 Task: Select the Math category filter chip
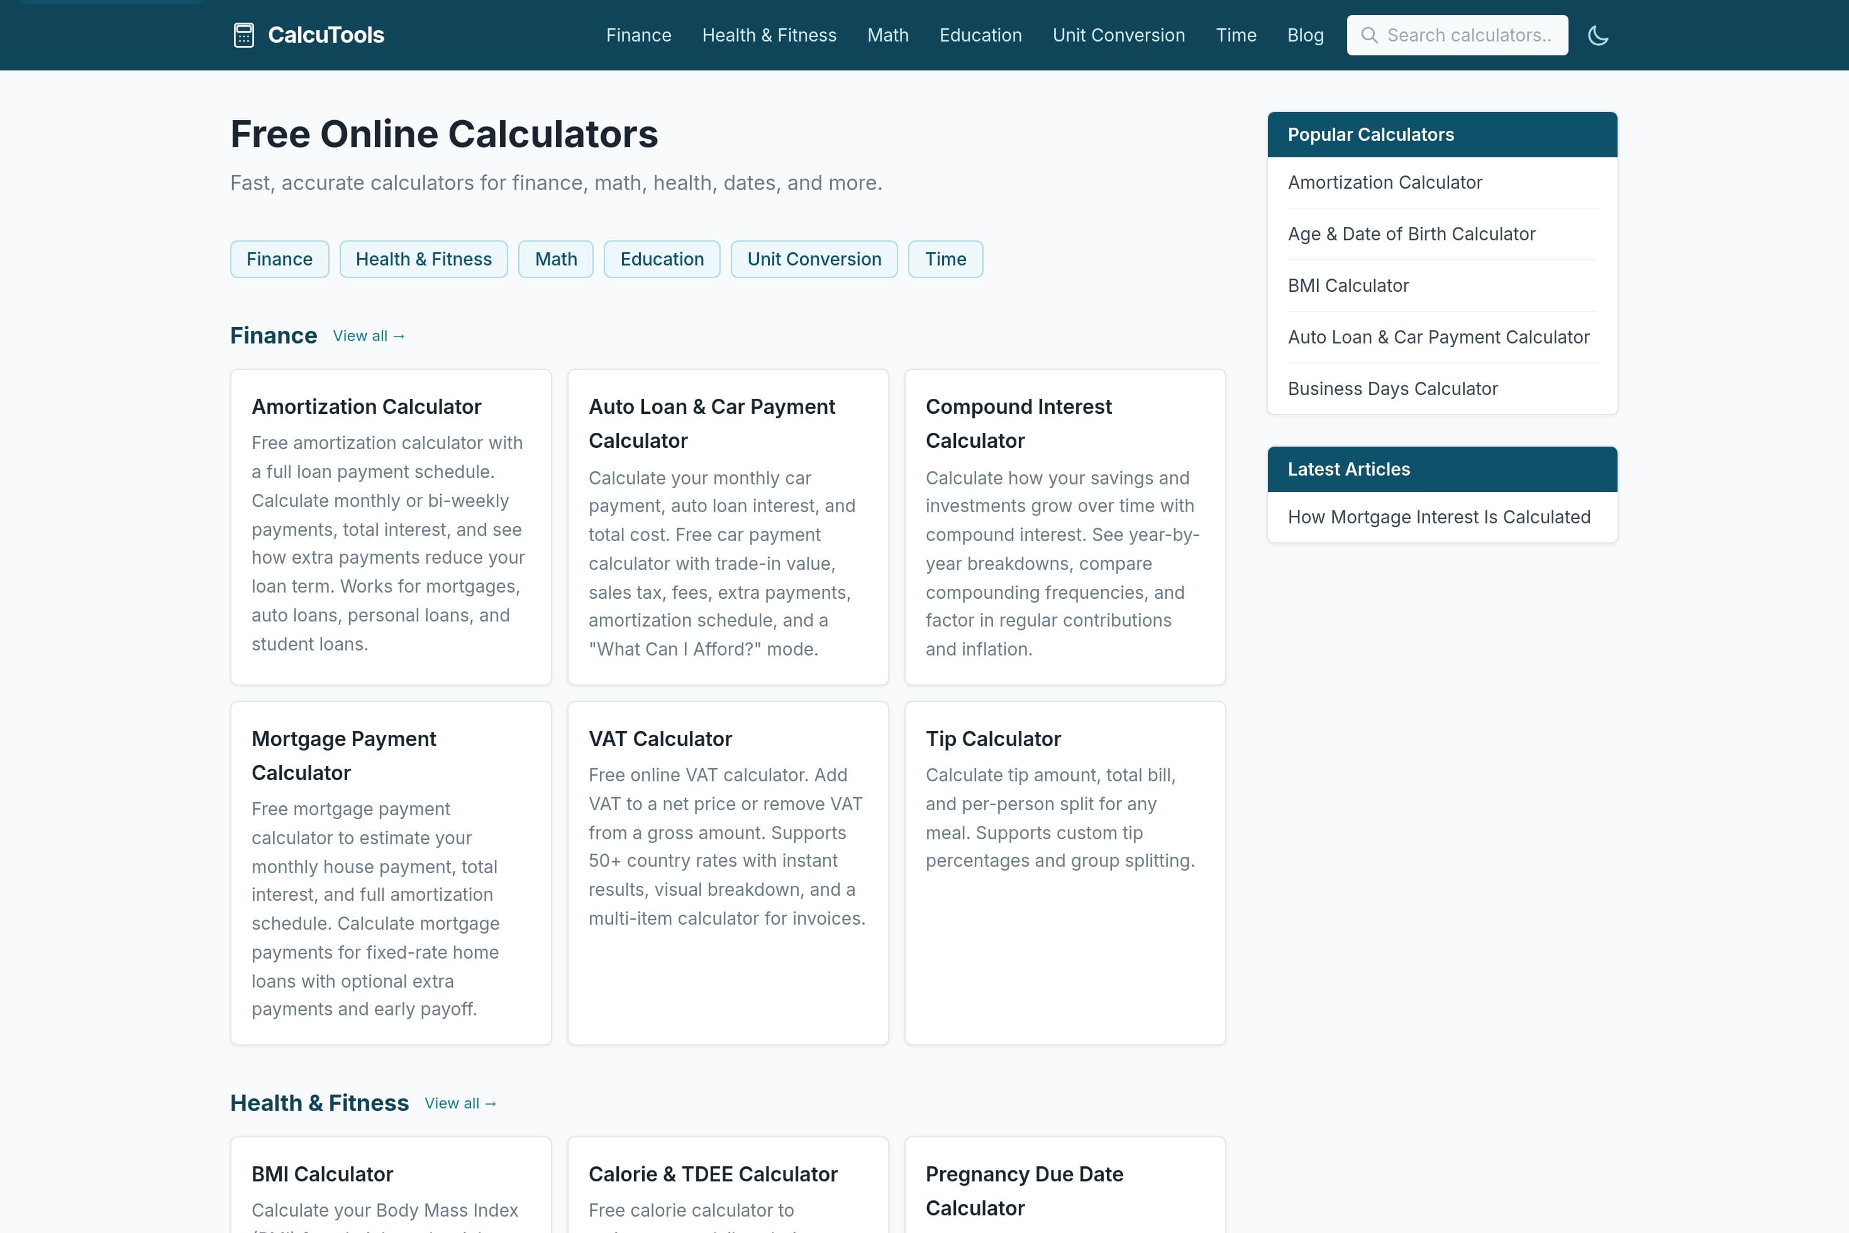tap(556, 259)
